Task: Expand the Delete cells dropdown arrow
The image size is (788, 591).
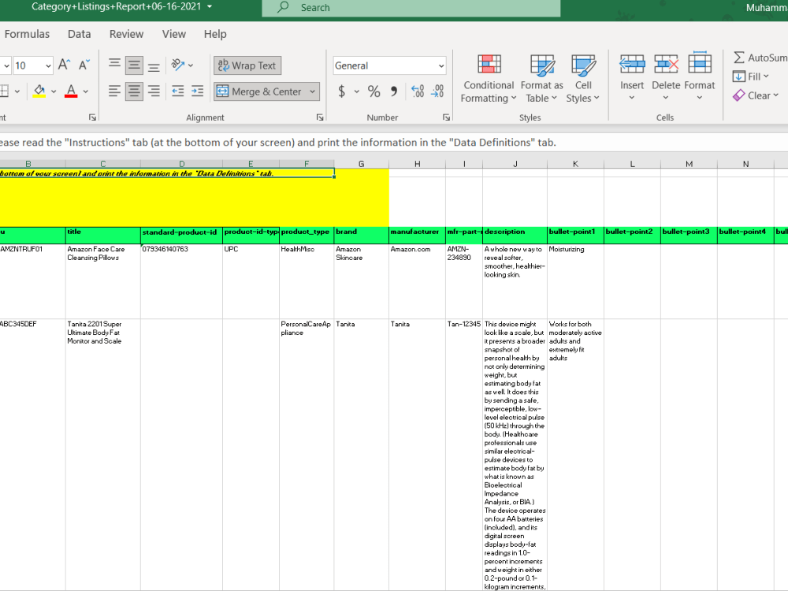Action: click(666, 98)
